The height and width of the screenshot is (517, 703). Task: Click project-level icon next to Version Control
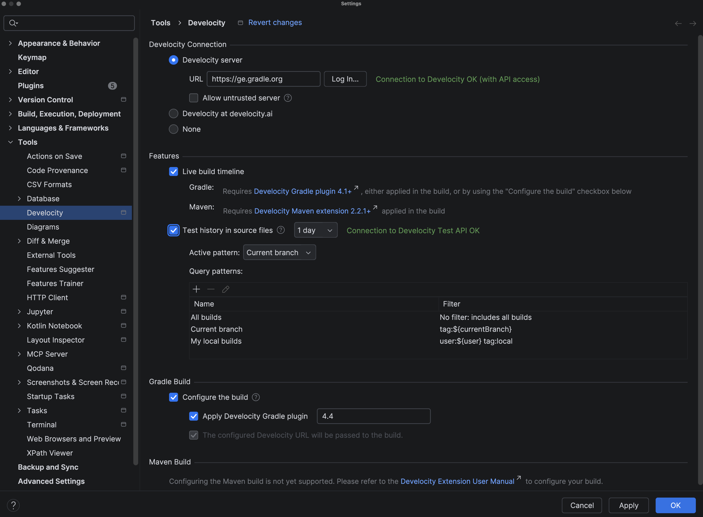click(123, 99)
